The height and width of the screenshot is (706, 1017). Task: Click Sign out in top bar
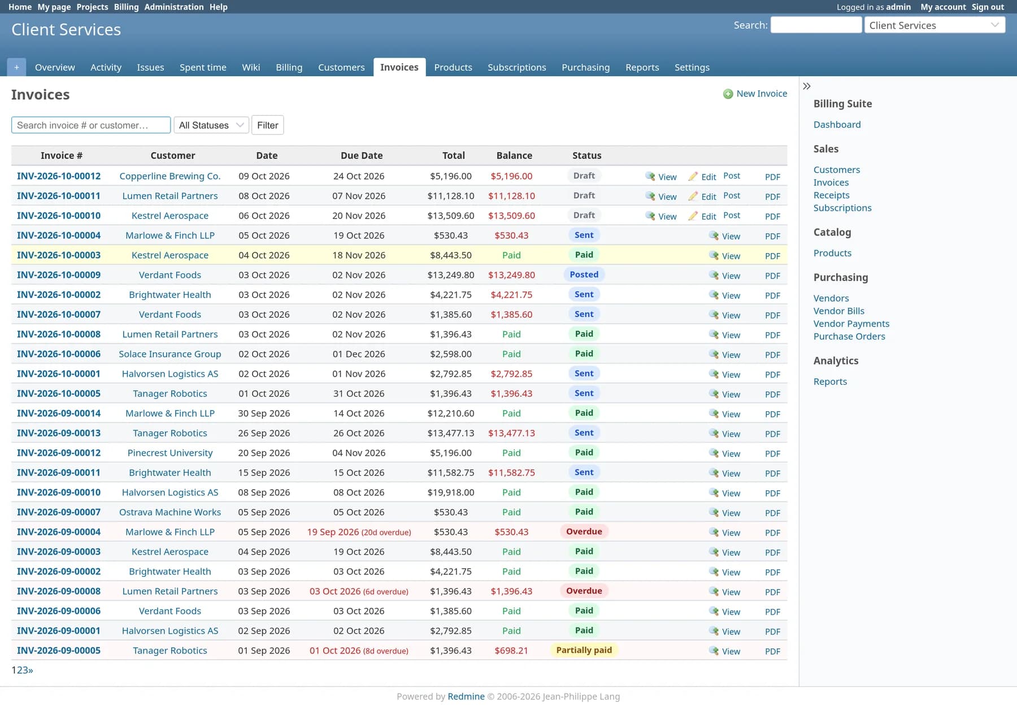point(988,7)
